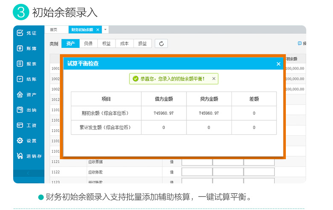This screenshot has width=333, height=210.
Task: Select the 损益 profit-loss category tab
Action: (x=143, y=44)
